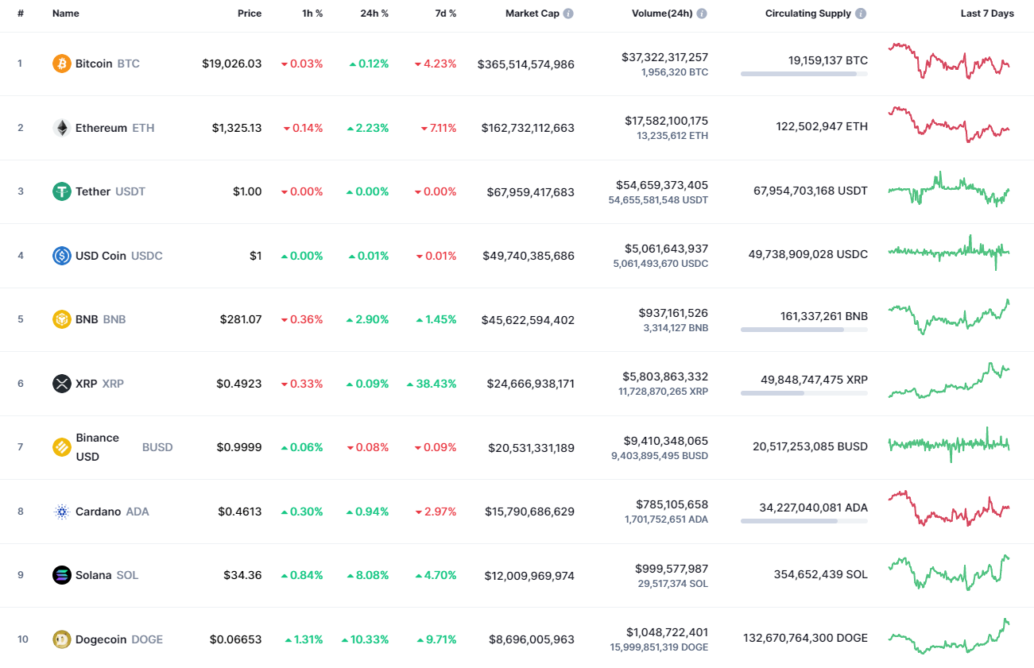Open the BNB coin page link
This screenshot has width=1034, height=668.
(x=89, y=319)
